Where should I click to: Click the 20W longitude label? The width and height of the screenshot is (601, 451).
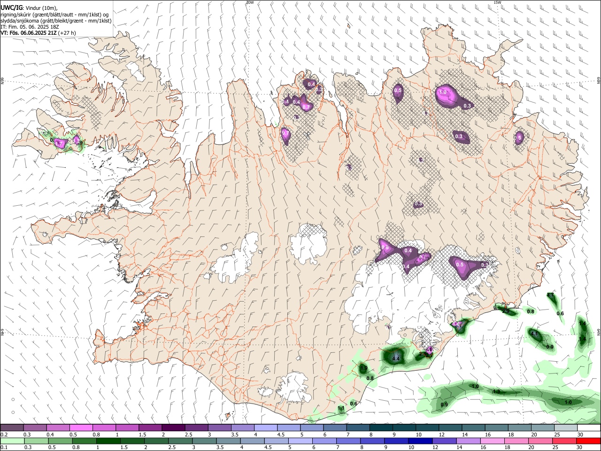coord(250,2)
